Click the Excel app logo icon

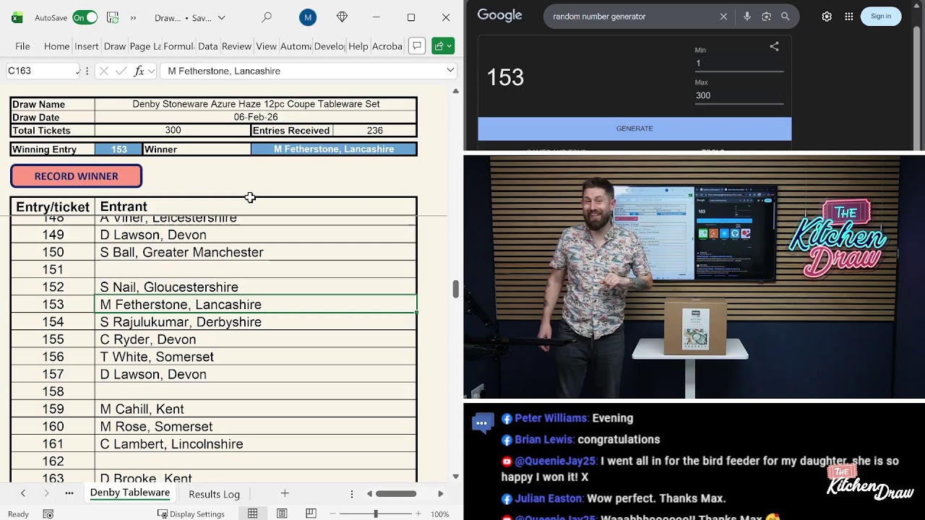[x=17, y=17]
